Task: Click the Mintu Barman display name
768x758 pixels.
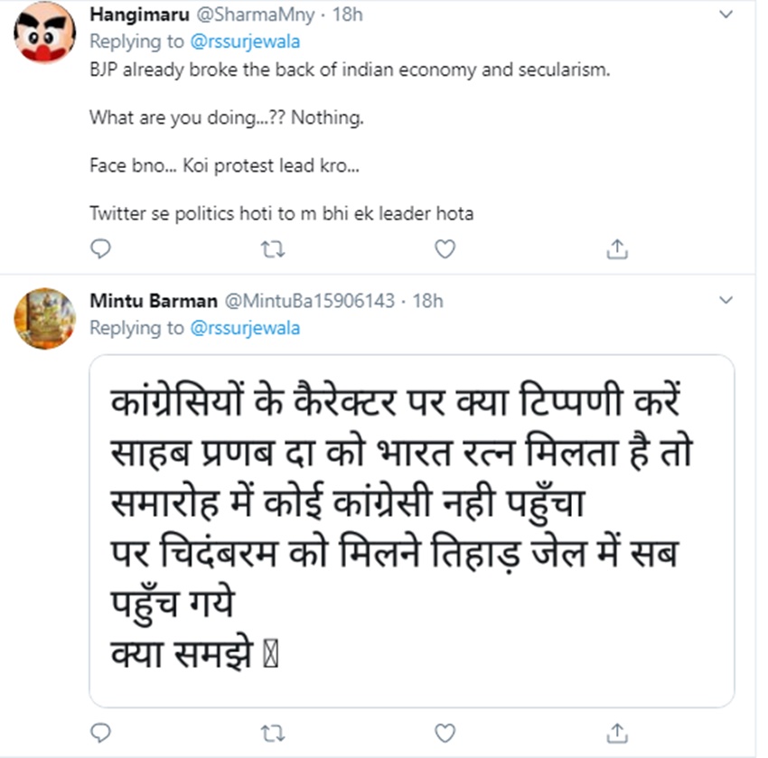Action: coord(152,301)
